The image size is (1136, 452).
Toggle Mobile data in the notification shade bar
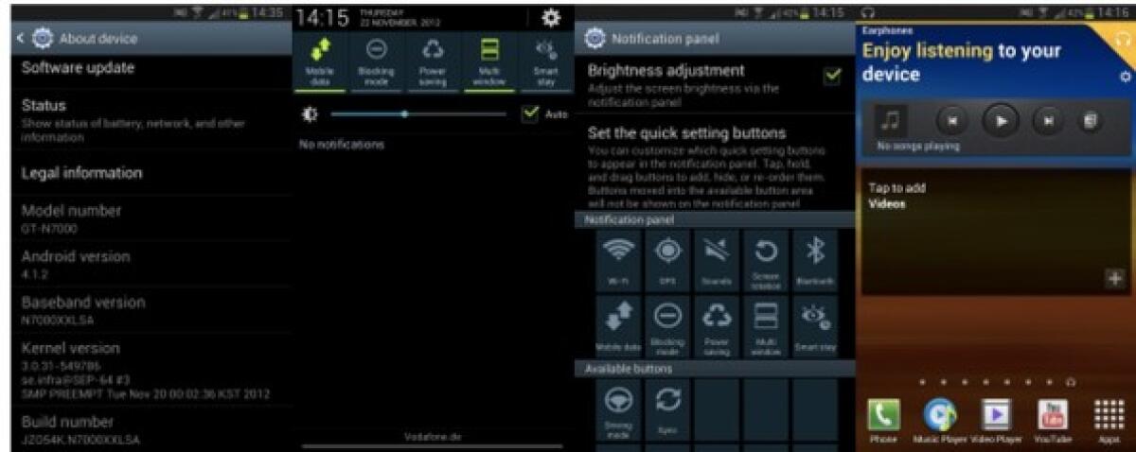coord(320,61)
